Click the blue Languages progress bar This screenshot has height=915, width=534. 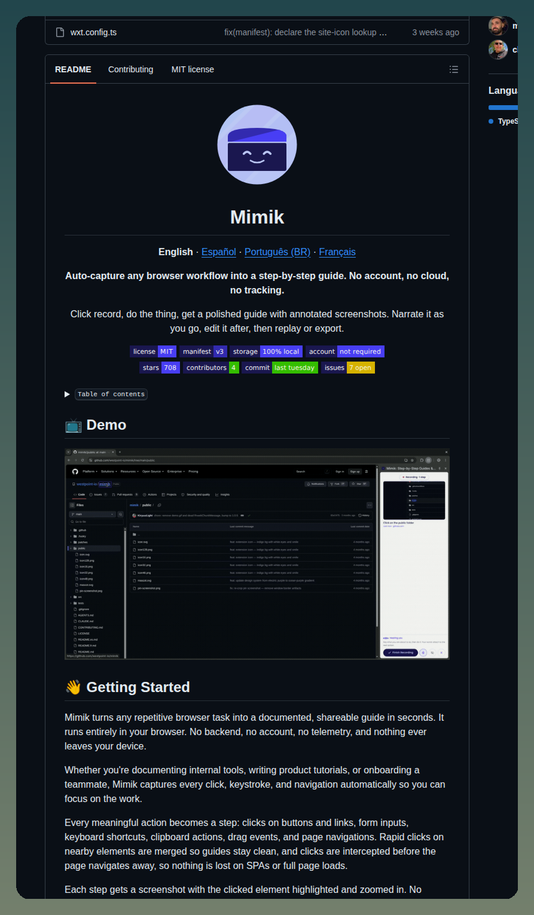(x=503, y=108)
